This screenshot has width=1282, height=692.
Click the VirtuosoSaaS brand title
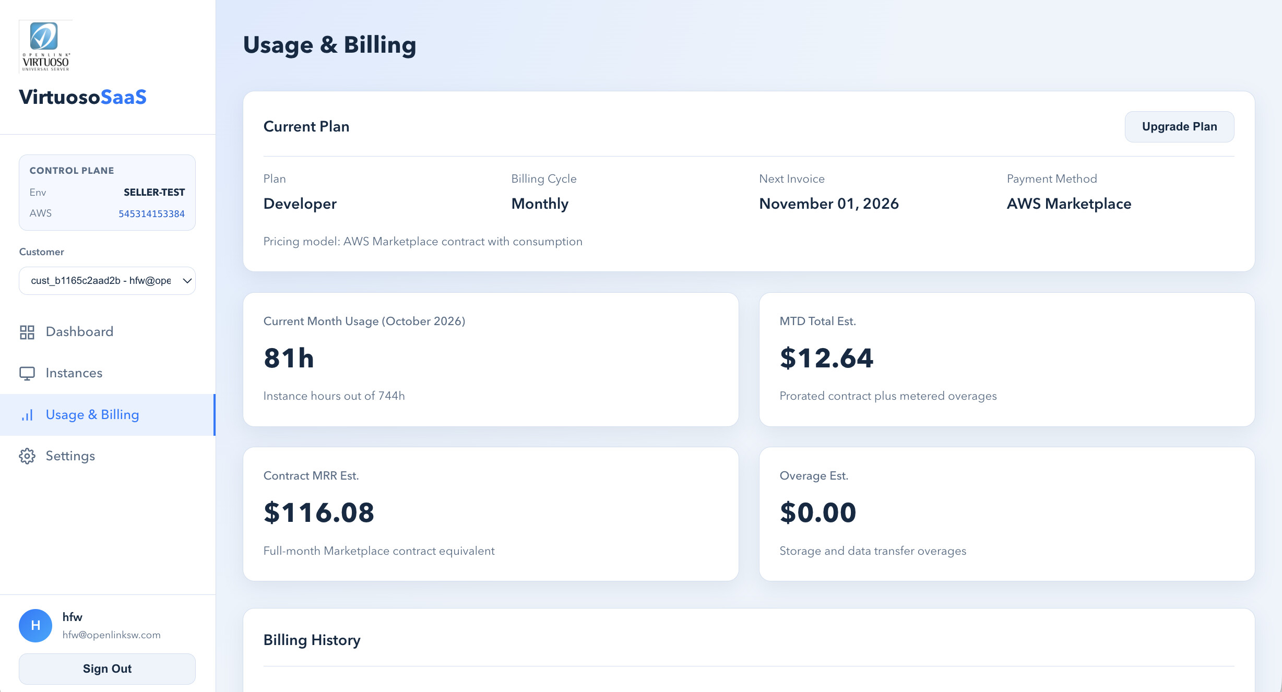83,97
